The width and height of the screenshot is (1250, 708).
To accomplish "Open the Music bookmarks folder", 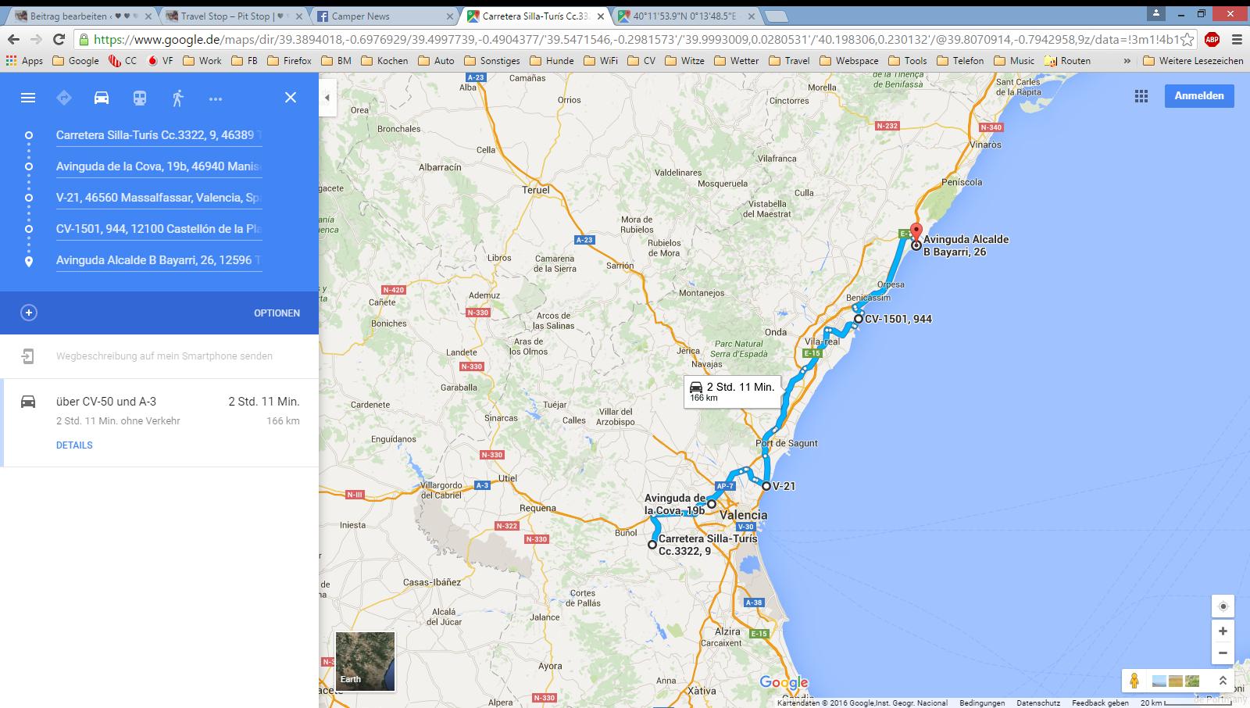I will point(1014,60).
